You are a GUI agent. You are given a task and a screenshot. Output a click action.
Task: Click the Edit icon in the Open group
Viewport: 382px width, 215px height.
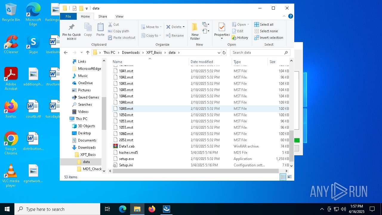pyautogui.click(x=235, y=31)
